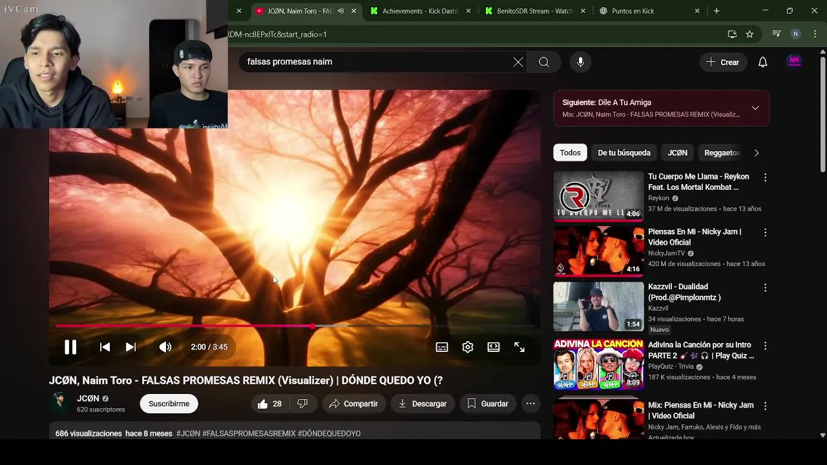Open the browser profile N icon

(x=795, y=34)
